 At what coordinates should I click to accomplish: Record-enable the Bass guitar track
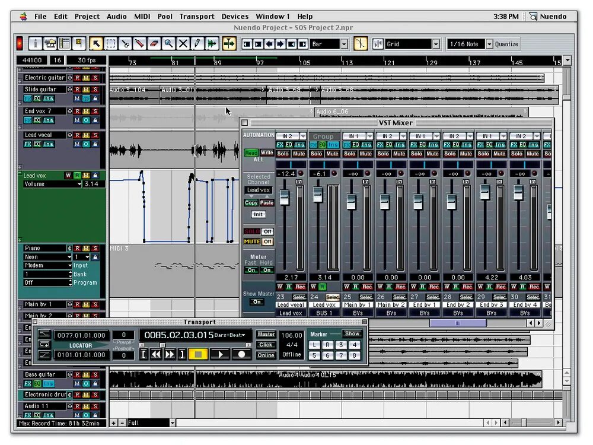[77, 374]
